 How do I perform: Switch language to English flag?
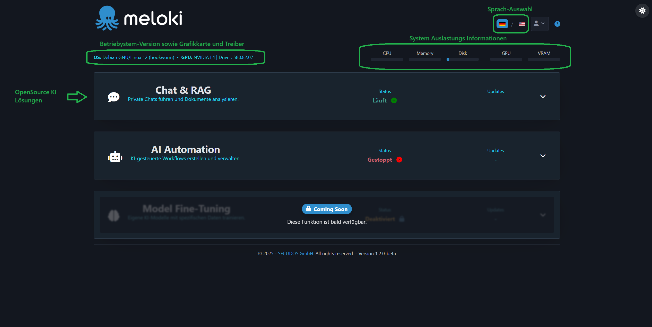pos(522,24)
